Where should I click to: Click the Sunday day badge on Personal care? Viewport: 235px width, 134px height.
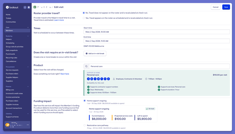[x=88, y=79]
